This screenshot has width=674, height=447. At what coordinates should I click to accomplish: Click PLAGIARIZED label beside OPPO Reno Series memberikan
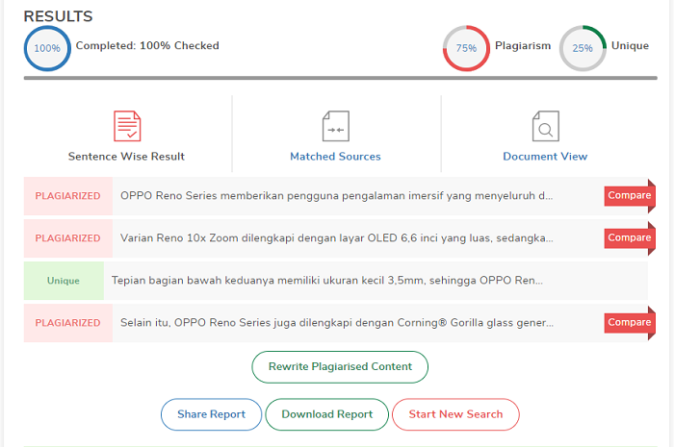point(68,195)
